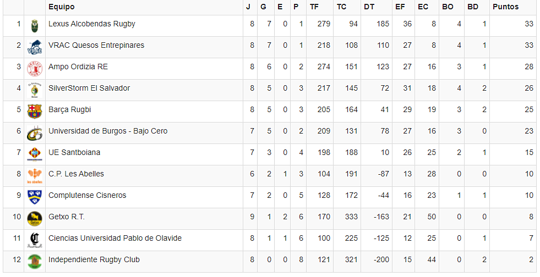
Task: Click the Ciencias Universidad Pablo de Olavide logo
Action: pyautogui.click(x=34, y=240)
